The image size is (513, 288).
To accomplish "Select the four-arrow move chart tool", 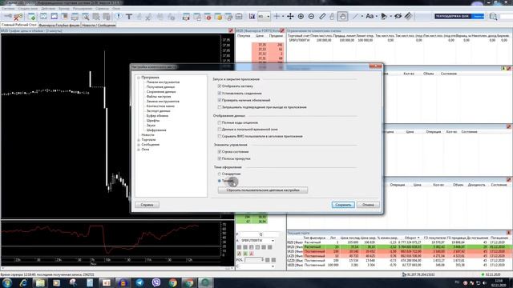I will click(290, 16).
